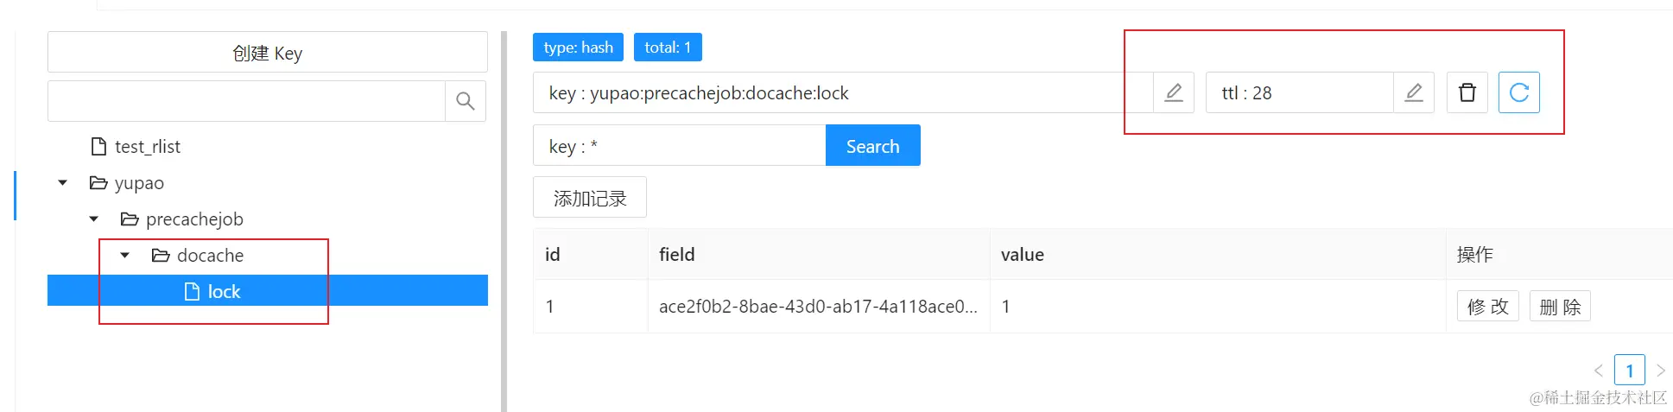
Task: Collapse the precachejob tree node arrow
Action: [x=93, y=219]
